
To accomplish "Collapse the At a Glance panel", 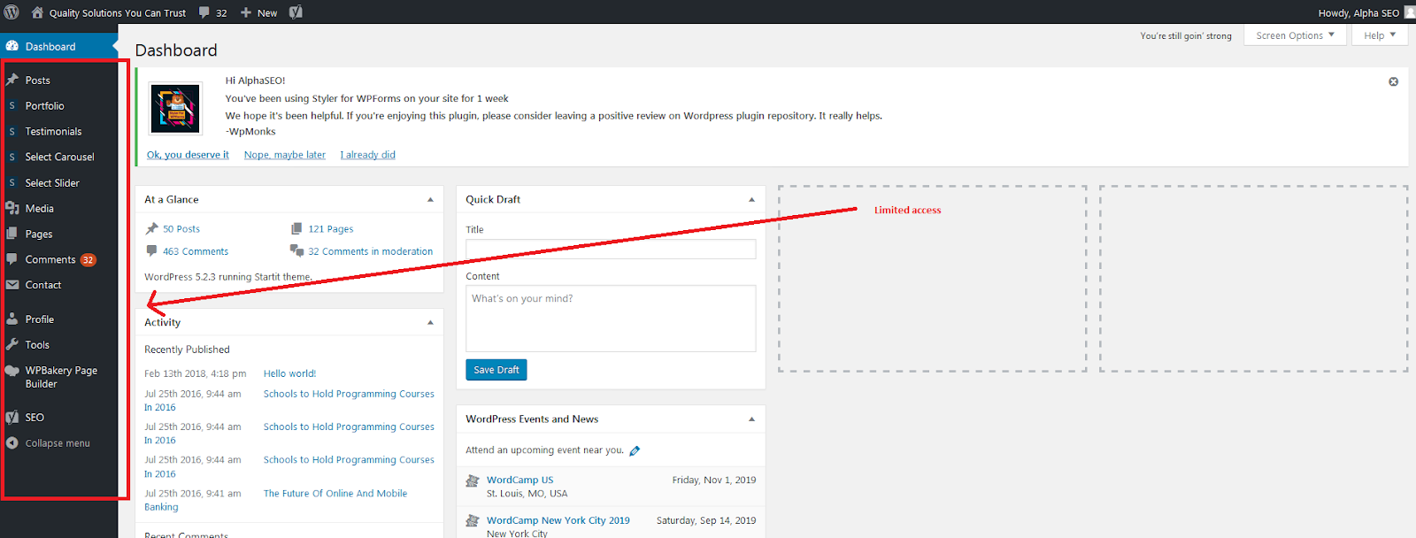I will click(430, 200).
